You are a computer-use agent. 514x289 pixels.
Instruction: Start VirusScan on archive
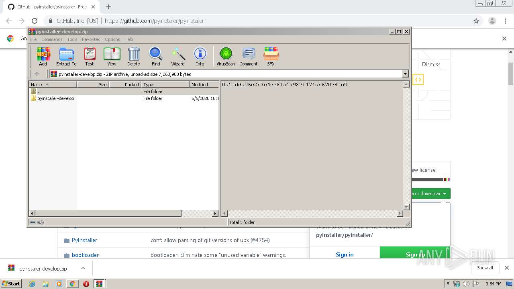(x=226, y=56)
